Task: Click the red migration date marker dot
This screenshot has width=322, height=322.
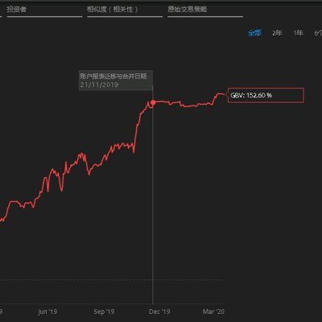Action: click(153, 102)
